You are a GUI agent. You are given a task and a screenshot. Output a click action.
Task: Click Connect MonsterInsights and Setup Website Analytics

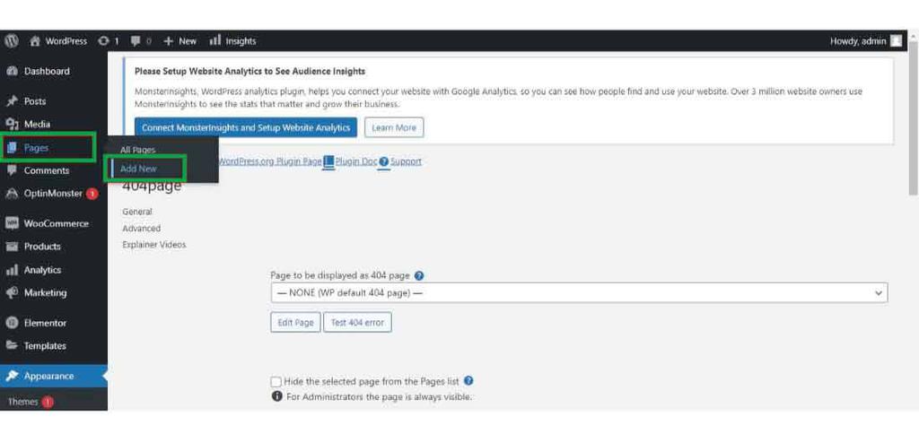(245, 127)
